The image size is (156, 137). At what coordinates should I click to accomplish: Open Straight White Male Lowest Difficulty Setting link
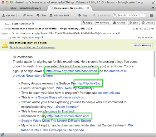tap(56, 120)
